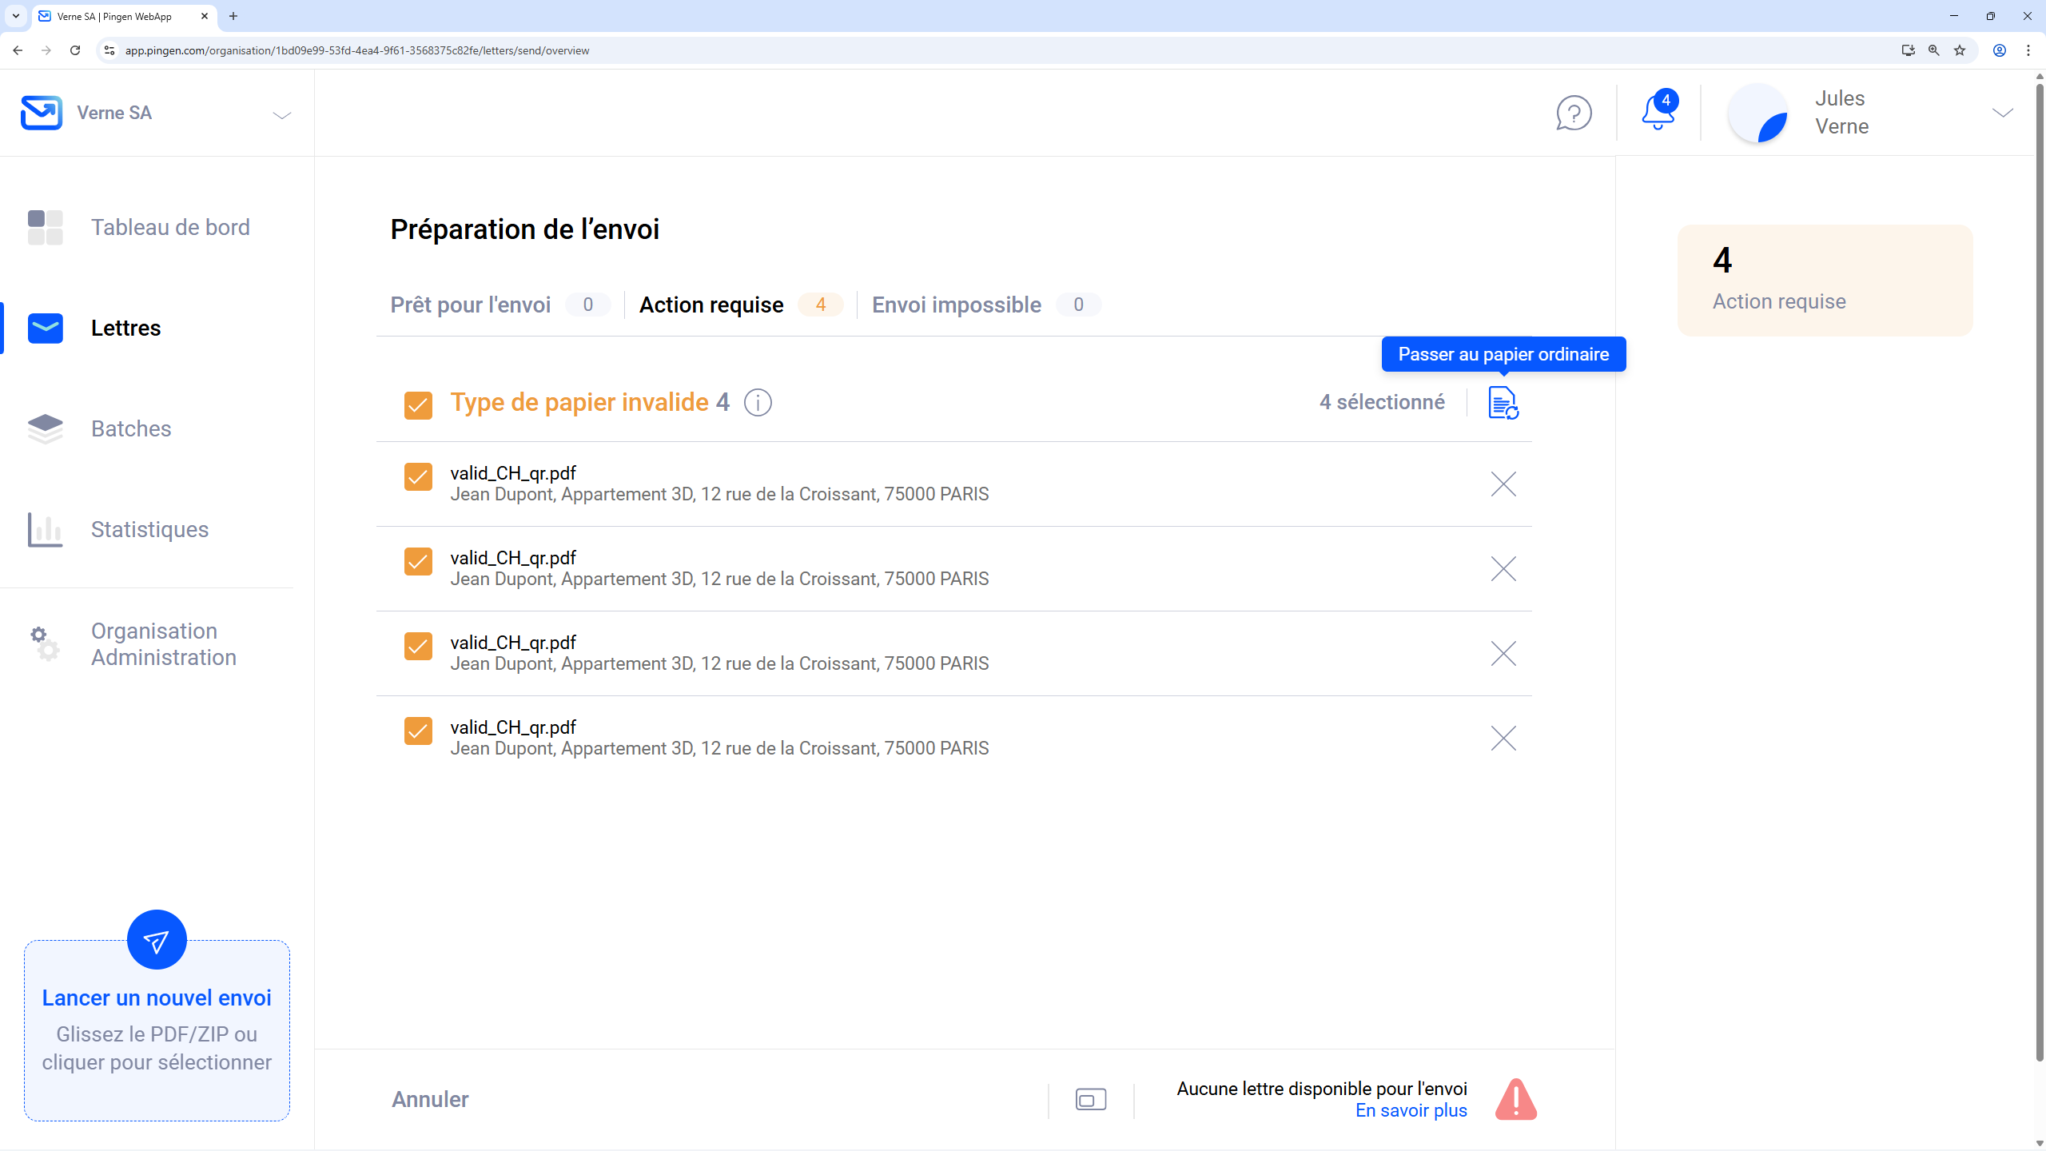Open the notifications bell
2046x1151 pixels.
point(1658,113)
